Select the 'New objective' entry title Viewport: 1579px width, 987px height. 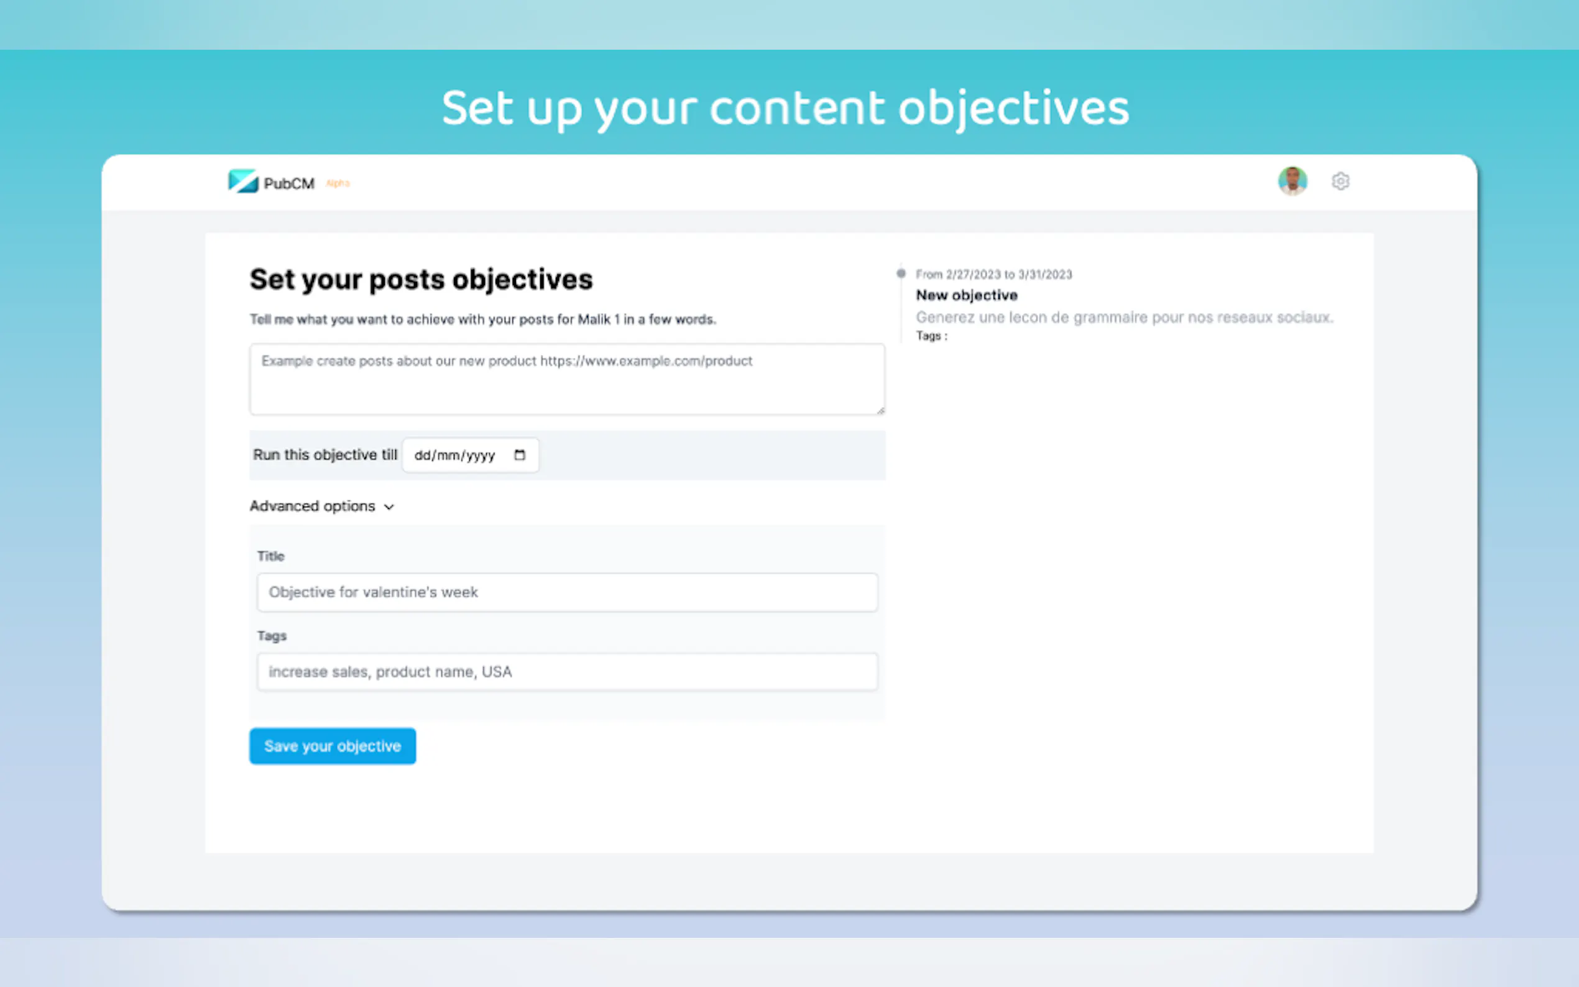point(967,296)
